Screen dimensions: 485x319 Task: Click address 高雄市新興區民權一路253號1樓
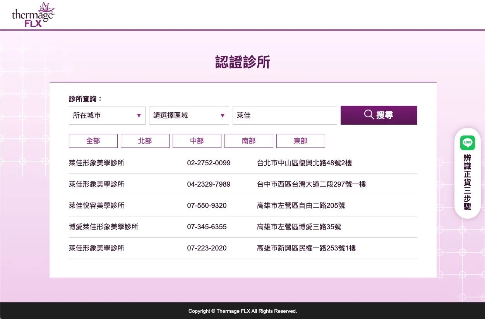click(x=306, y=248)
